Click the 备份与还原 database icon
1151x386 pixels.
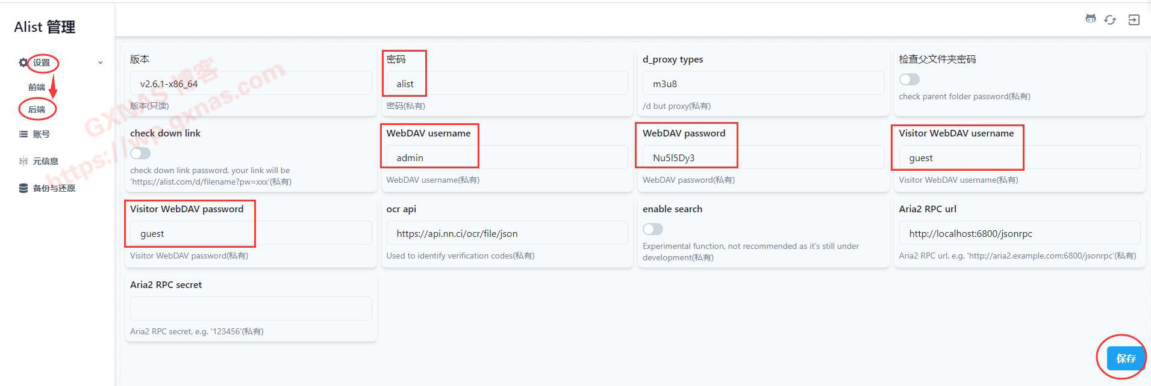click(23, 188)
